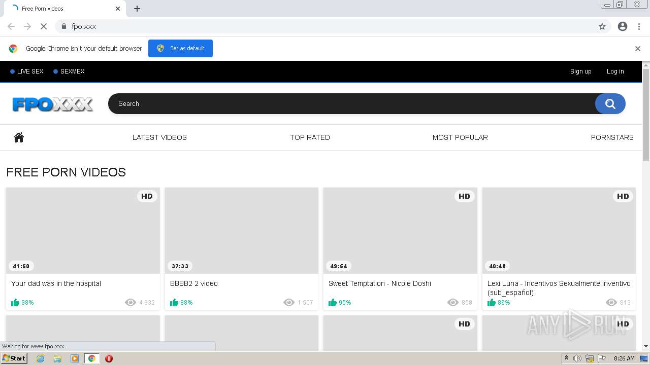Click the Set as default button

(x=180, y=48)
